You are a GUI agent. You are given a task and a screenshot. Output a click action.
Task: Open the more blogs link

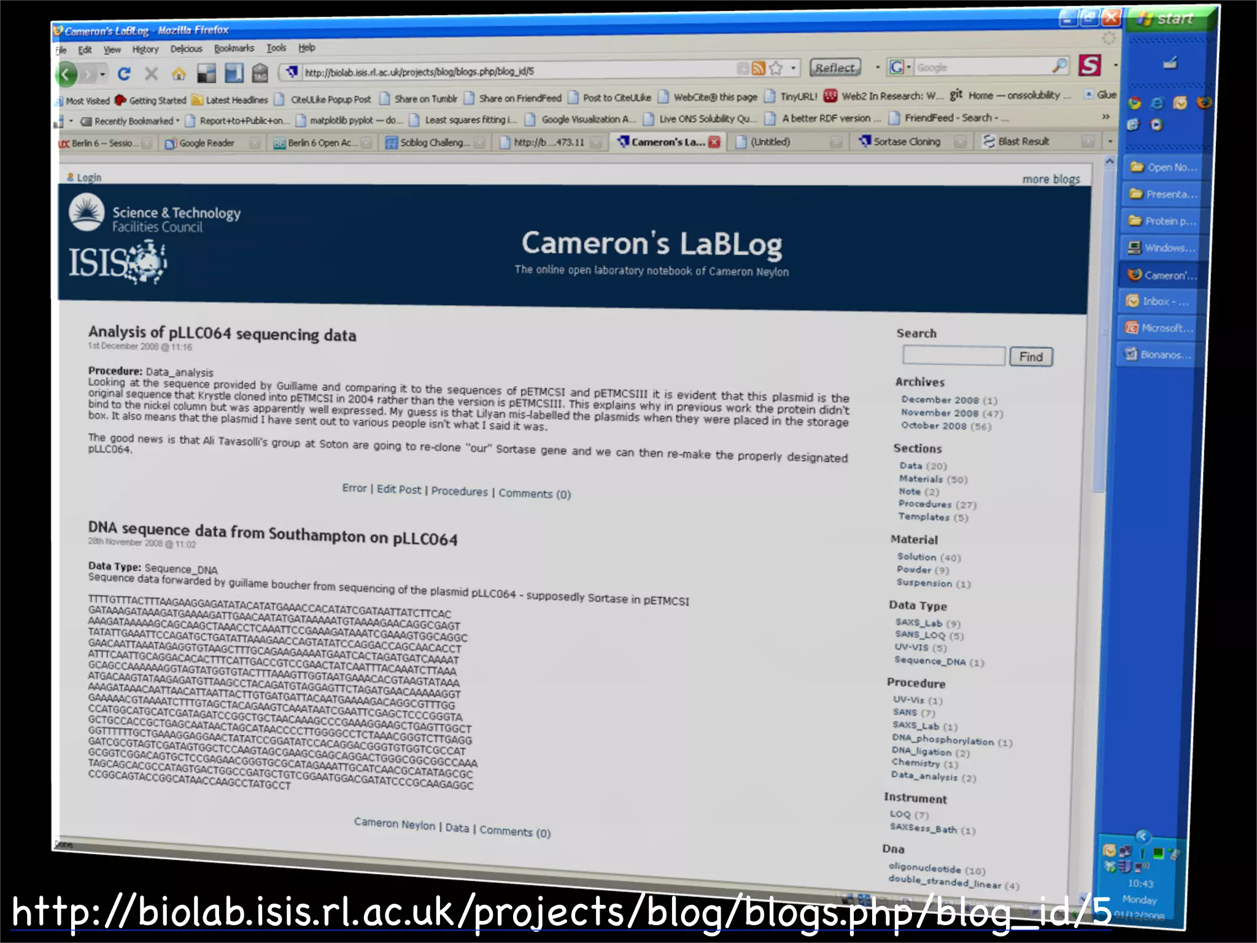[x=1051, y=179]
